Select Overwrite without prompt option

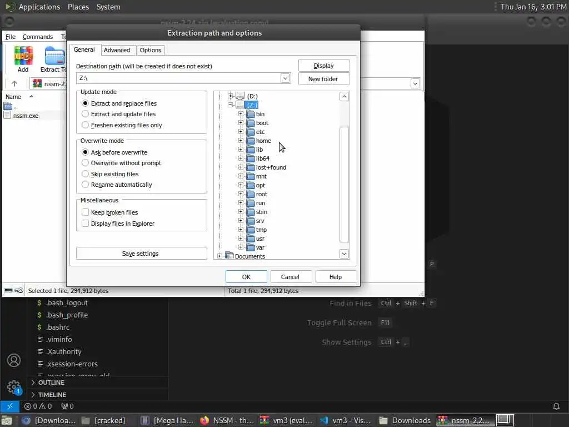[85, 163]
